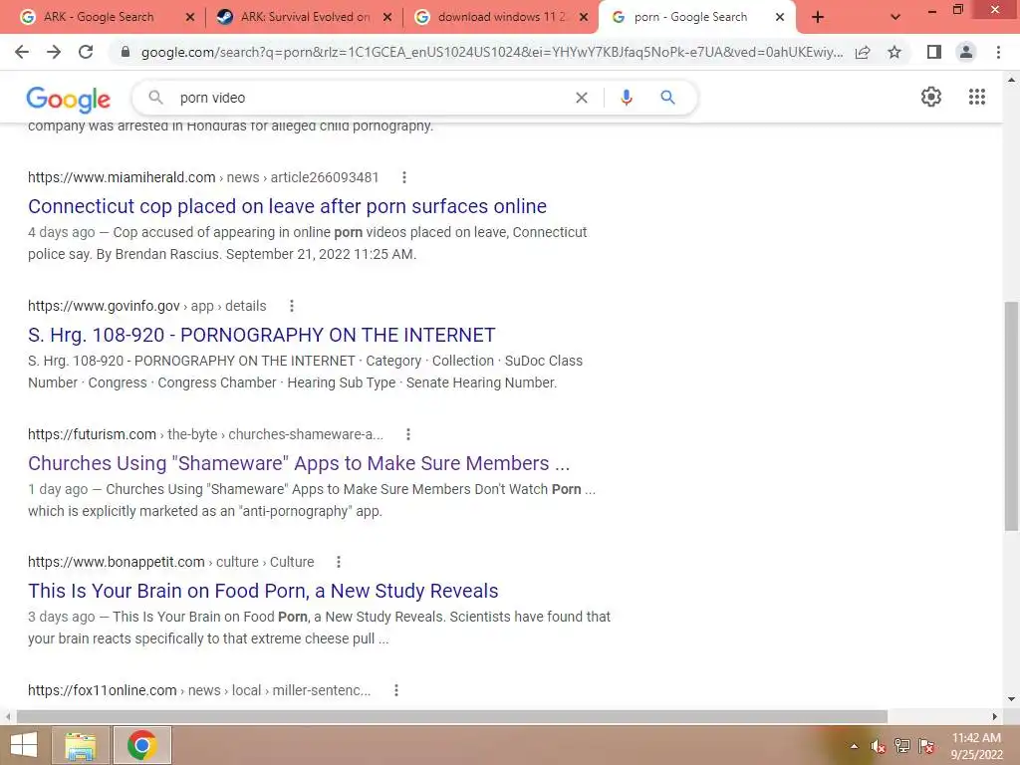Go forward with the browser forward arrow
The width and height of the screenshot is (1020, 765).
pos(54,52)
